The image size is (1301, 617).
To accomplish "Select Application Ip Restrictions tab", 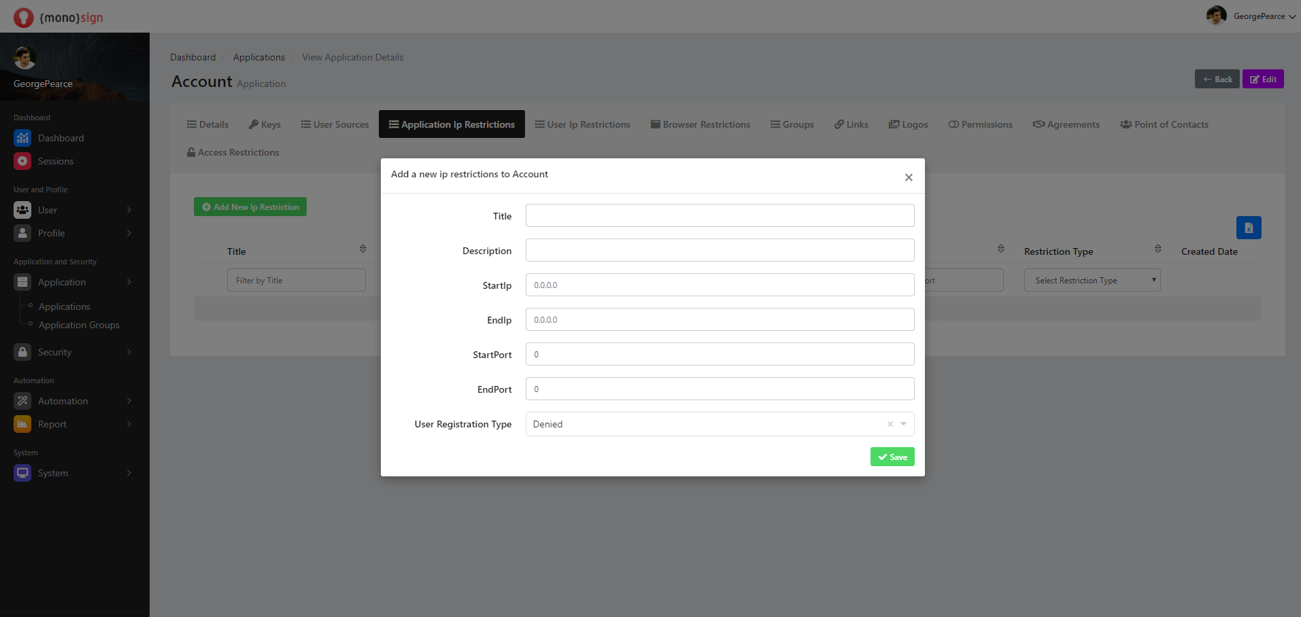I will (452, 124).
